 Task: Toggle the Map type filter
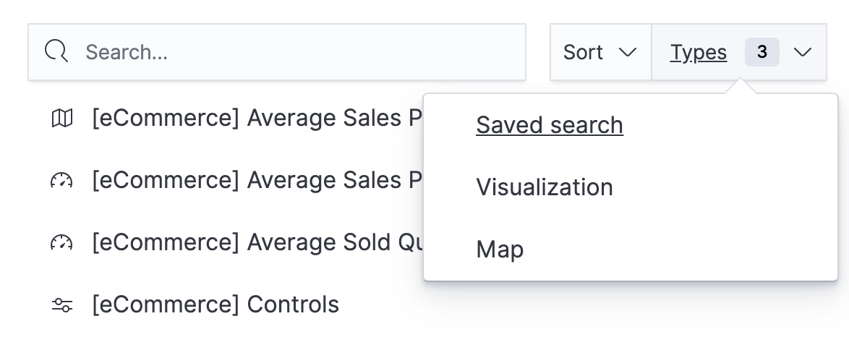(500, 249)
